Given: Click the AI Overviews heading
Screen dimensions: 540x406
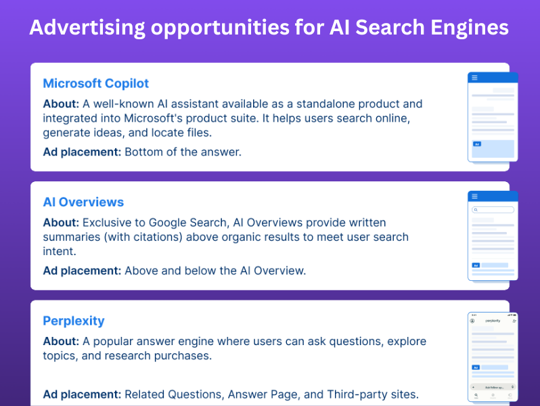Looking at the screenshot, I should click(x=83, y=202).
